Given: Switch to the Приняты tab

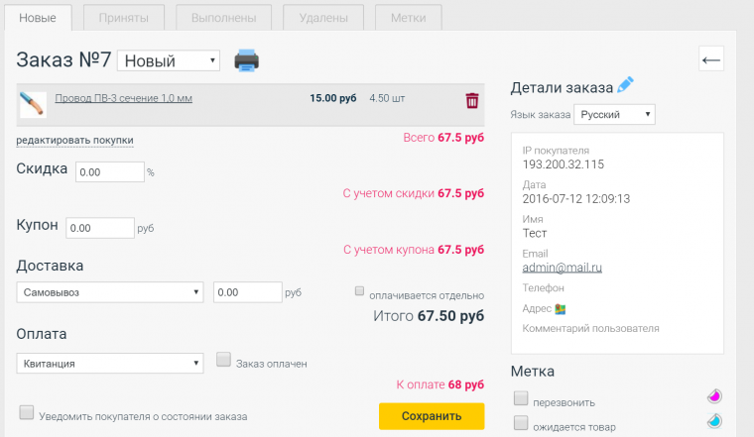Looking at the screenshot, I should tap(124, 18).
